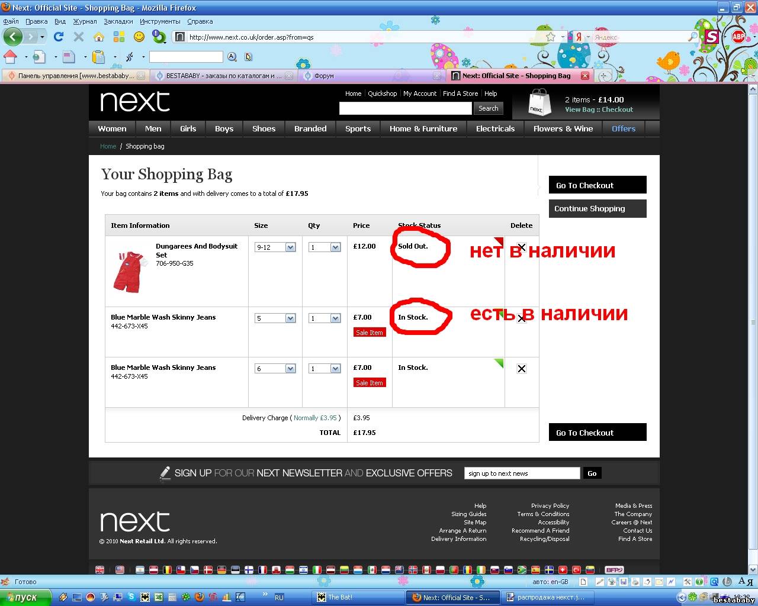The image size is (758, 606).
Task: Open the Закладки menu
Action: point(118,21)
